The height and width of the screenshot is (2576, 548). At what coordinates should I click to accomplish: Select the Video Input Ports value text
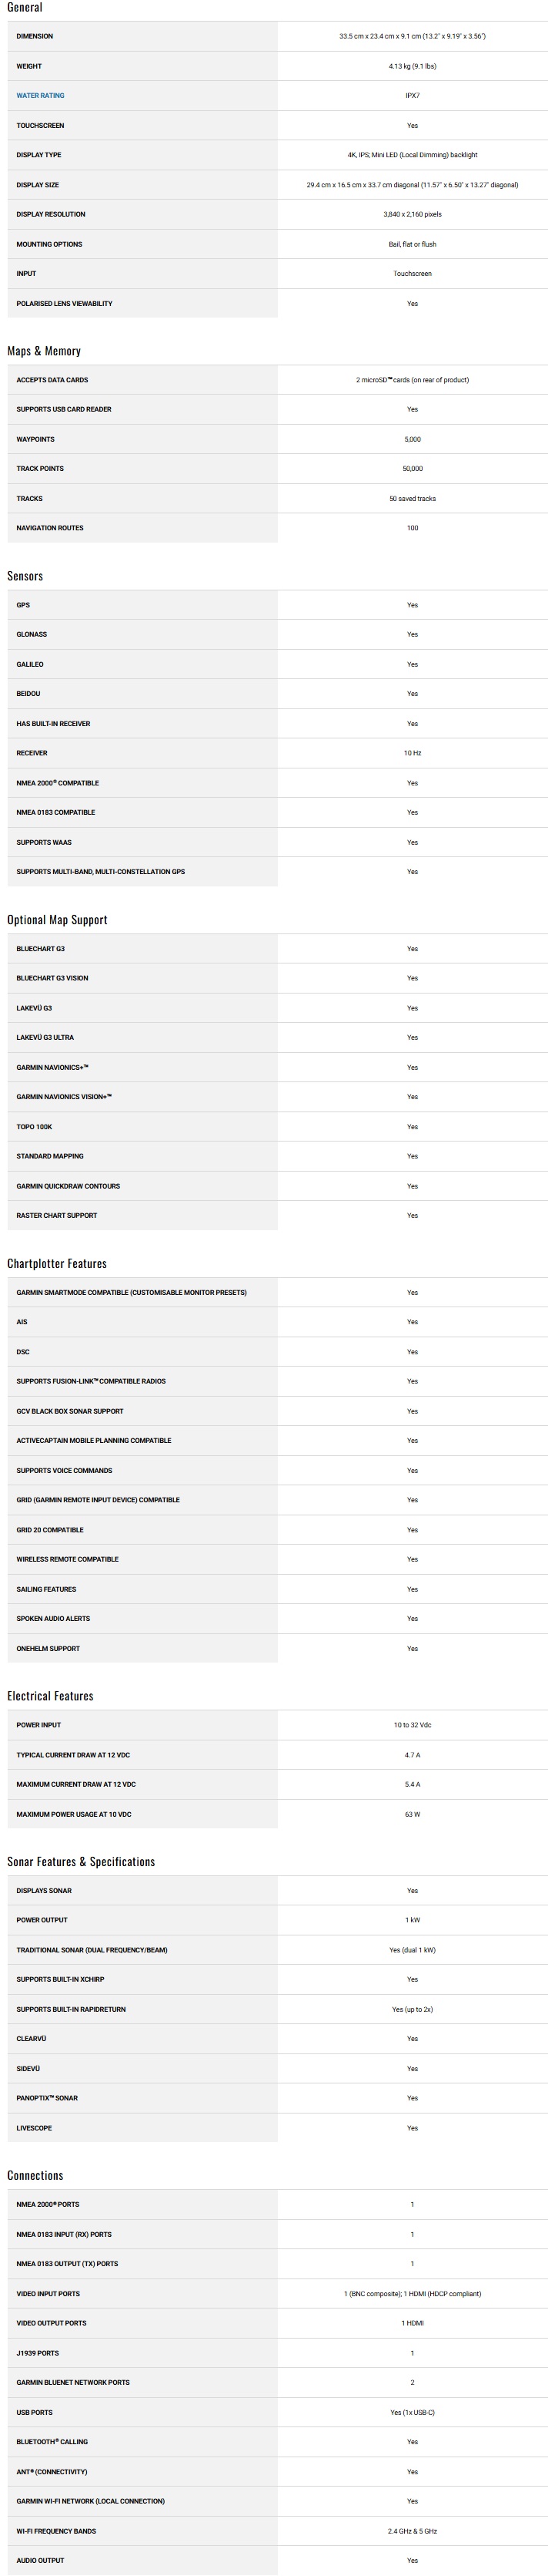tap(413, 2294)
